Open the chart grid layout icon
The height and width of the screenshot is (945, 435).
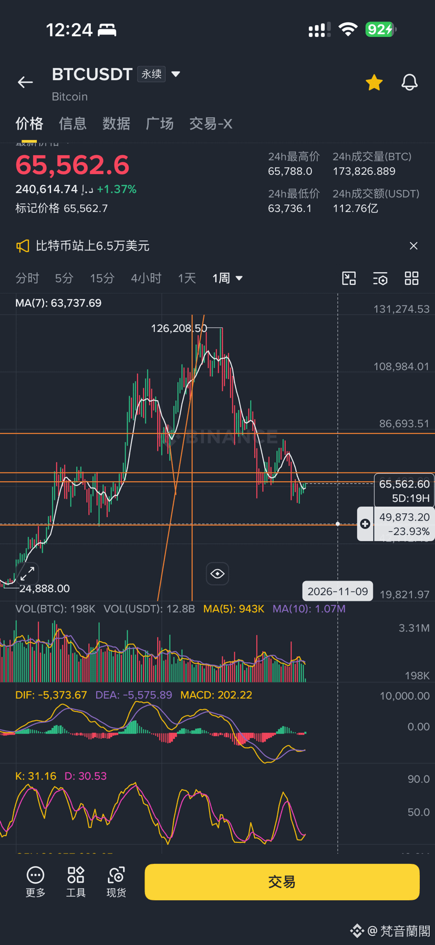click(412, 278)
